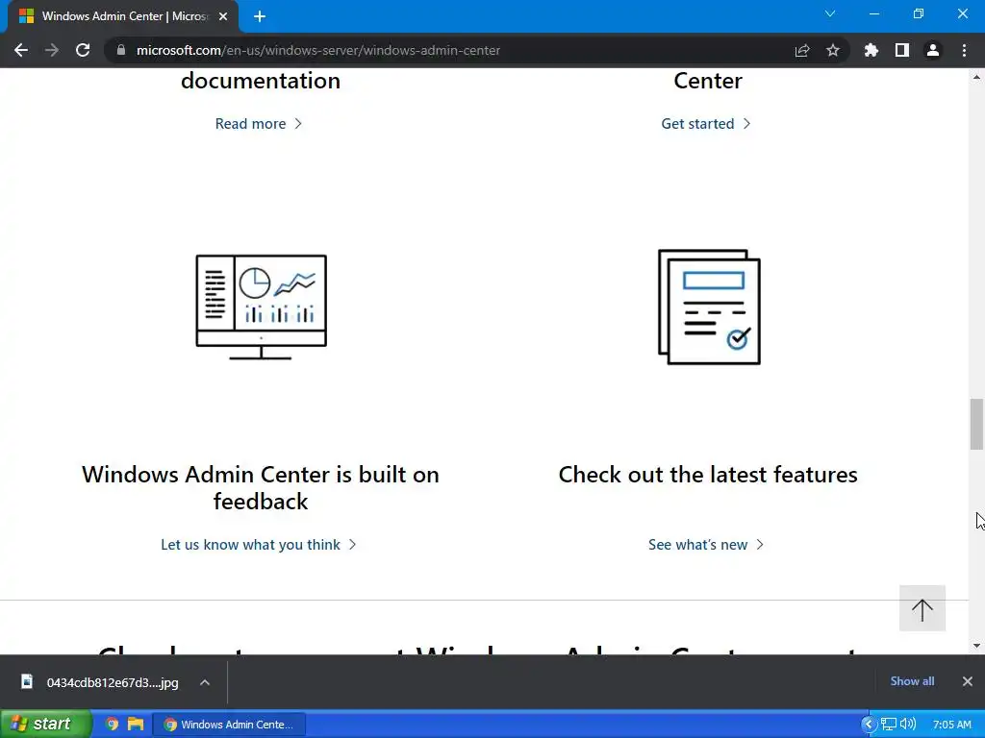Click the address bar URL

317,50
